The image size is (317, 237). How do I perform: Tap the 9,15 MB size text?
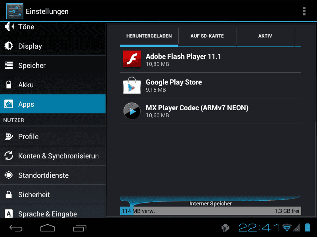pos(156,90)
